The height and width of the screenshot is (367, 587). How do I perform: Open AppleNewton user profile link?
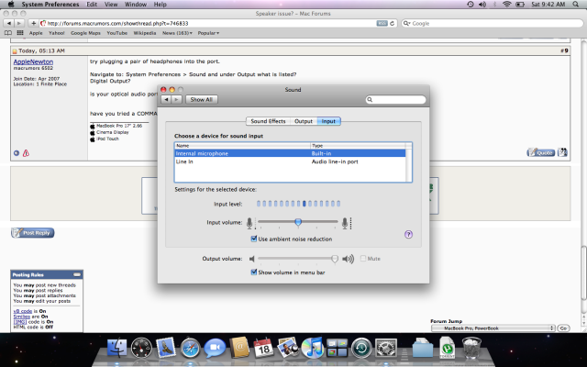(33, 61)
